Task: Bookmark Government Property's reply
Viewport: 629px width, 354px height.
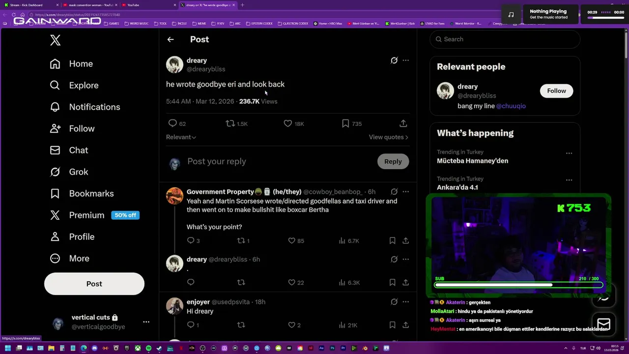Action: click(x=392, y=240)
